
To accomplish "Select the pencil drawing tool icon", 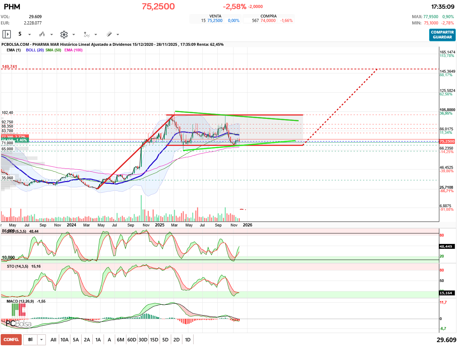I will tap(109, 34).
